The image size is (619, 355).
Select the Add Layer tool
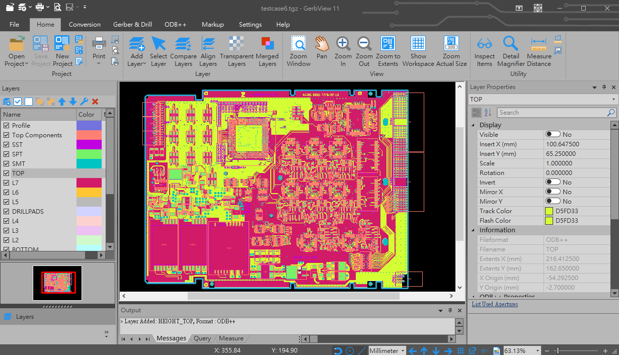[x=136, y=51]
